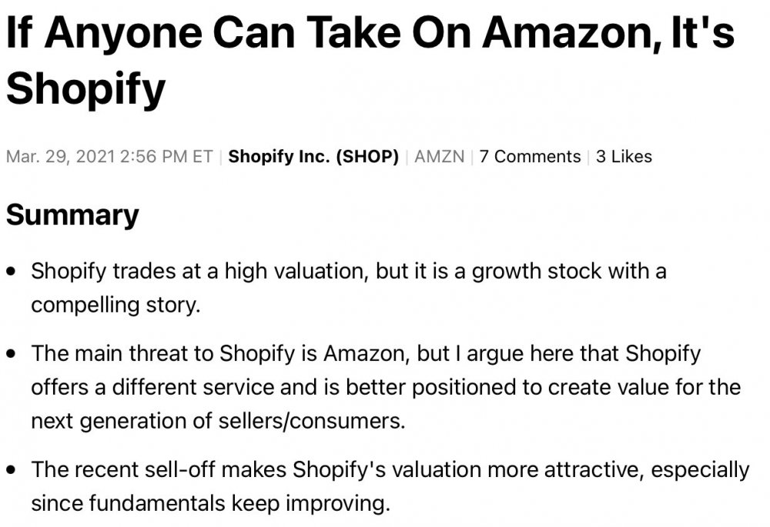View the 7 Comments link
Viewport: 770px width, 527px height.
click(530, 157)
